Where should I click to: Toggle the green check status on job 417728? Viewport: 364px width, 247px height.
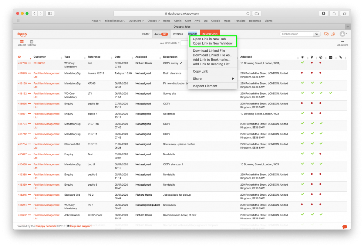point(302,63)
